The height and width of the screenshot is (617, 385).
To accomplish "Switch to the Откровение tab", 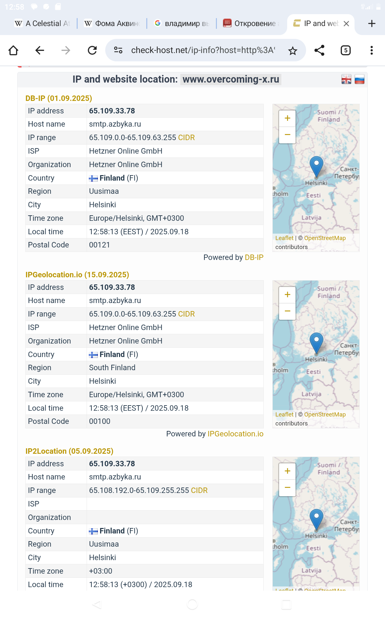I will pos(251,23).
